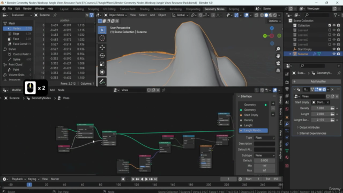
Task: Collapse the Interface panel
Action: (x=238, y=96)
